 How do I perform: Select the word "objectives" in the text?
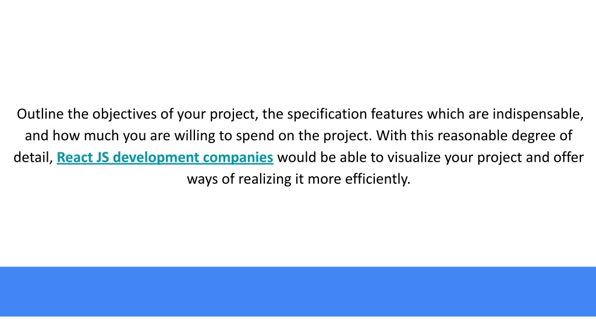[125, 114]
